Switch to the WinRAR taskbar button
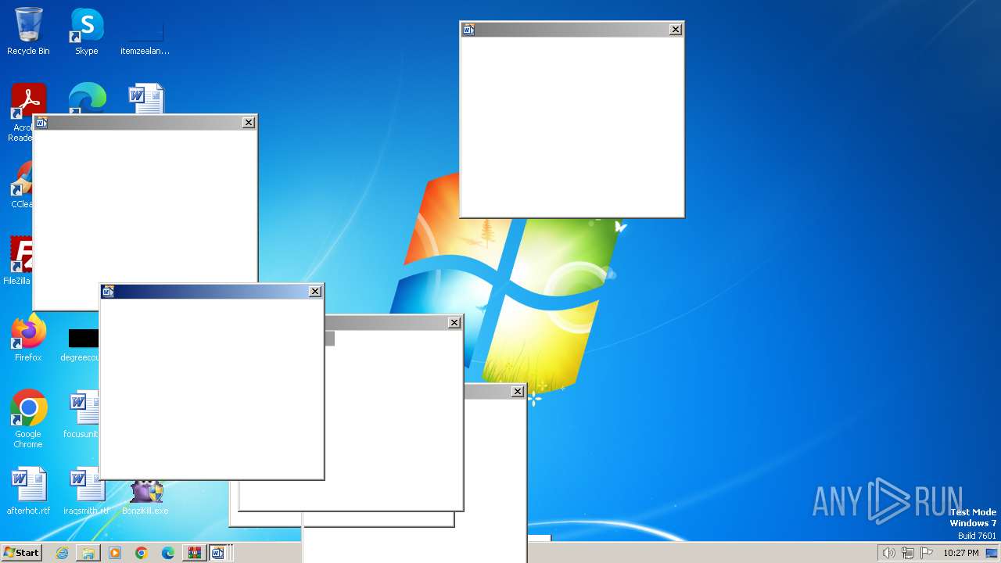Screen dimensions: 1001x563 194,553
